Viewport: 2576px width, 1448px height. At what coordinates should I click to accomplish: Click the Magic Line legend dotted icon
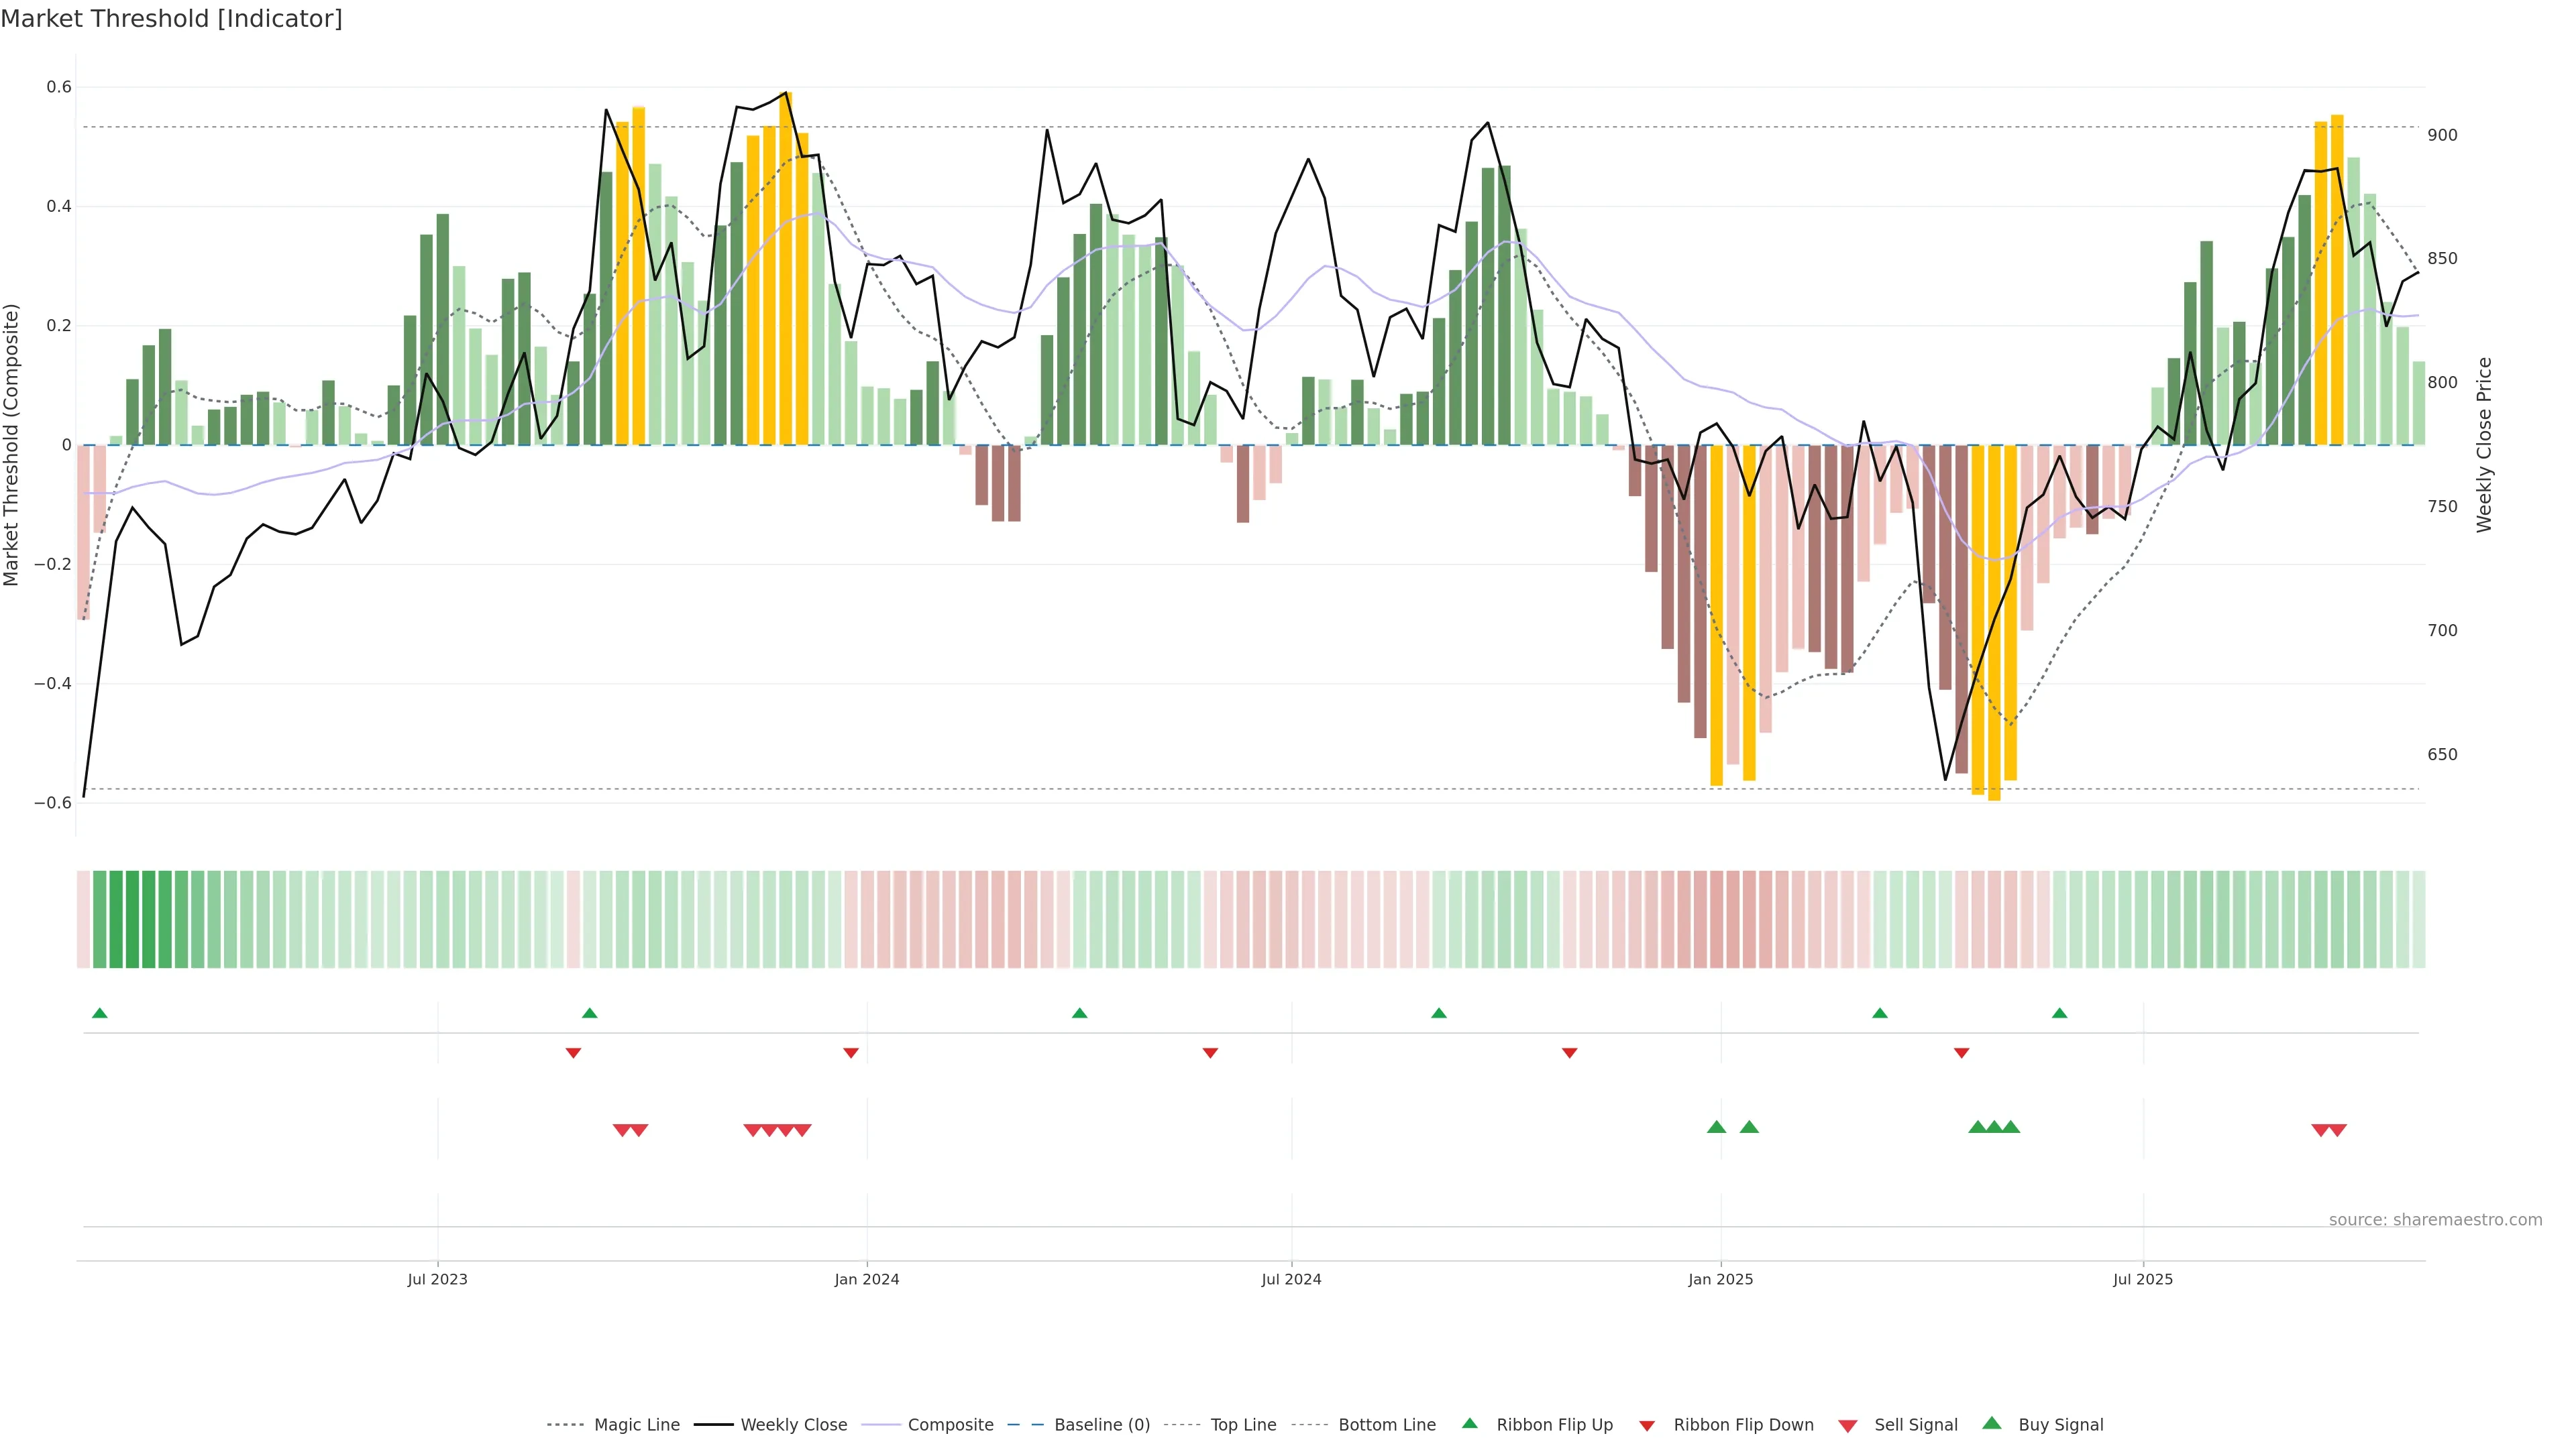point(565,1425)
